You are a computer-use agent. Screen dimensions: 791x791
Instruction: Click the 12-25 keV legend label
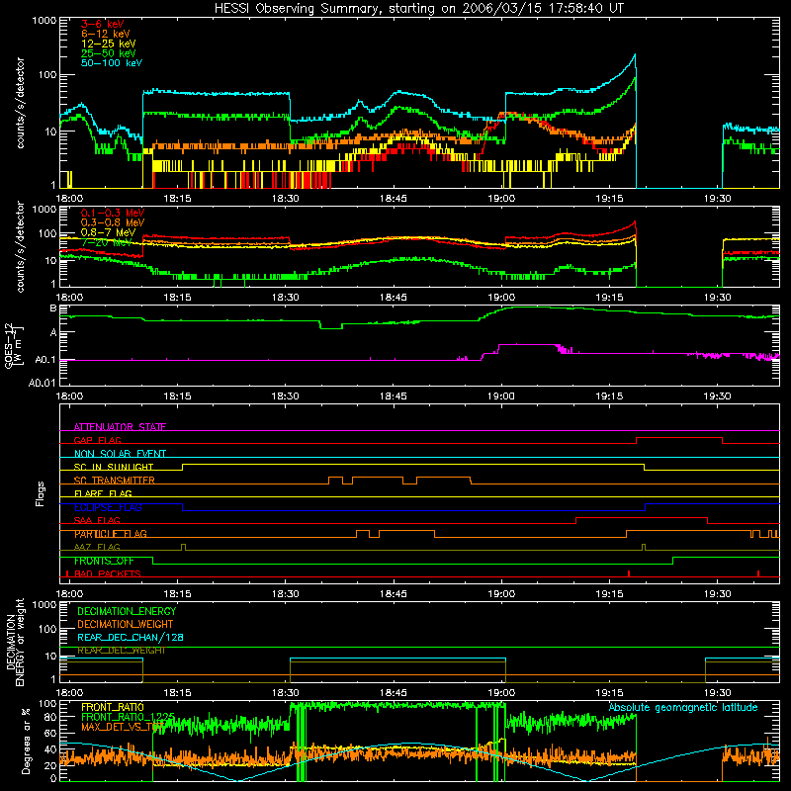109,44
